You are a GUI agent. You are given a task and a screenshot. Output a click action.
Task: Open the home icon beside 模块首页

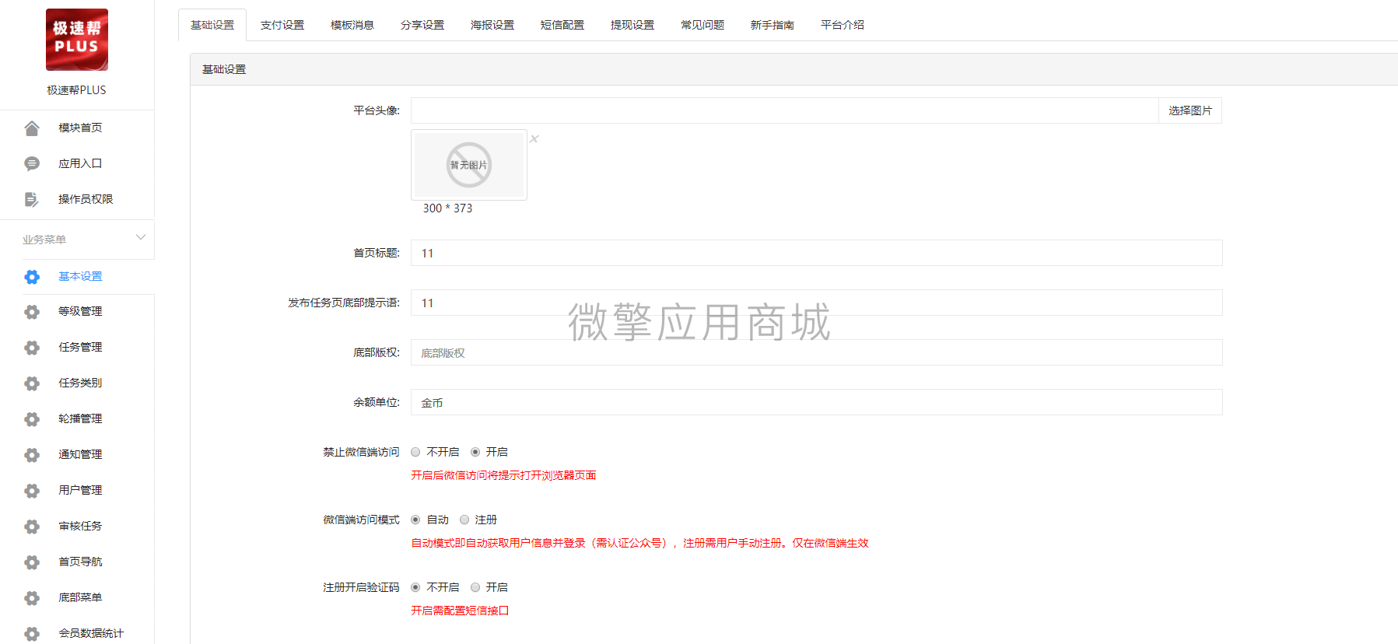click(32, 128)
